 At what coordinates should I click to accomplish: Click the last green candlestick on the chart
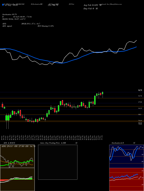click(103, 93)
